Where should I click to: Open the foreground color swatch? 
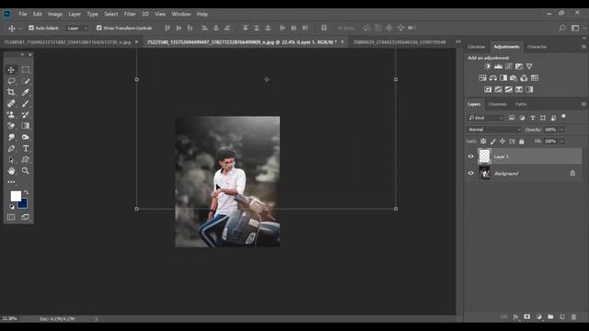tap(16, 196)
